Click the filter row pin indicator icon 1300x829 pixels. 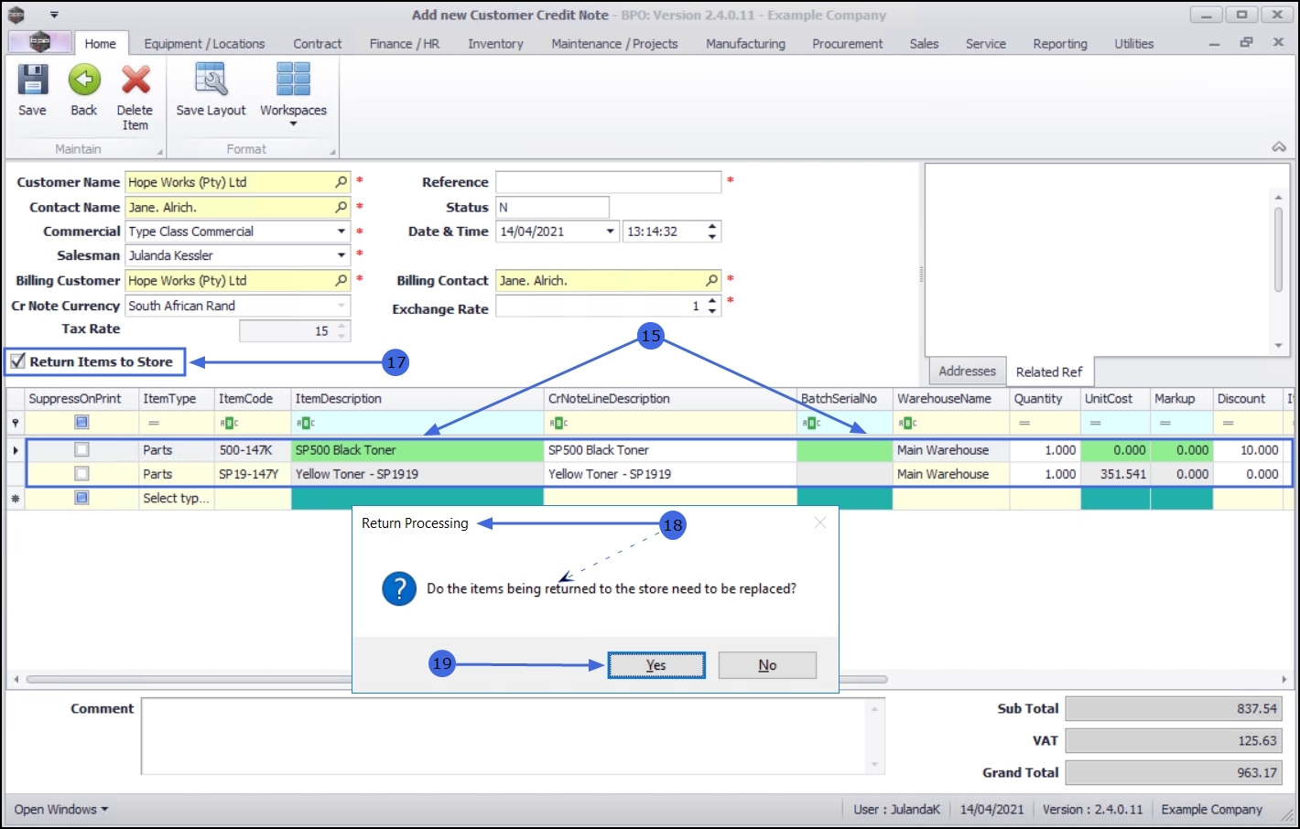pyautogui.click(x=15, y=423)
